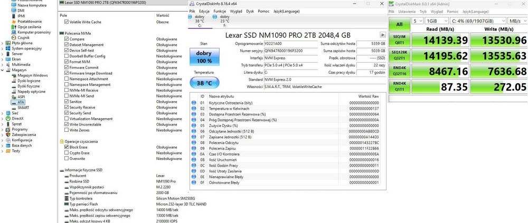Image resolution: width=528 pixels, height=223 pixels.
Task: Expand the System operacyjny node
Action: point(2,49)
